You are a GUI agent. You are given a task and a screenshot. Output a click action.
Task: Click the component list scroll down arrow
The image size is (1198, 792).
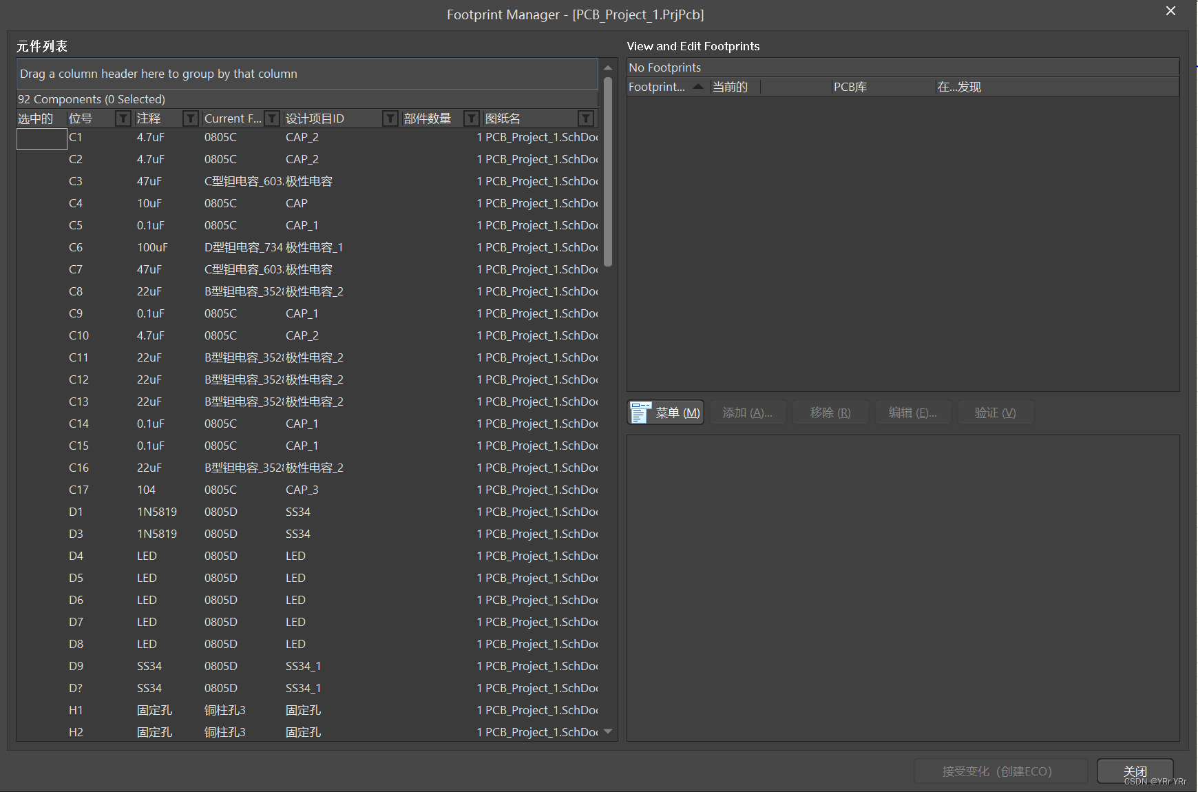coord(608,731)
